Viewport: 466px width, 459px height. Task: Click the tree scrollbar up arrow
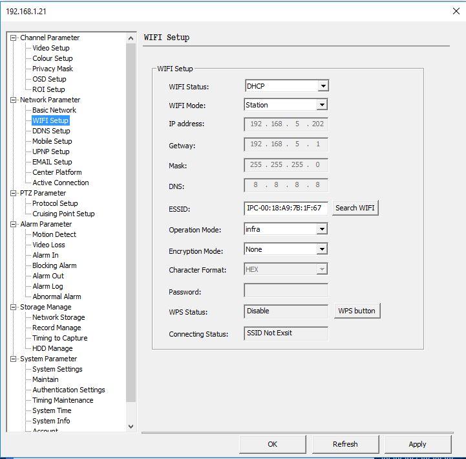pos(131,38)
